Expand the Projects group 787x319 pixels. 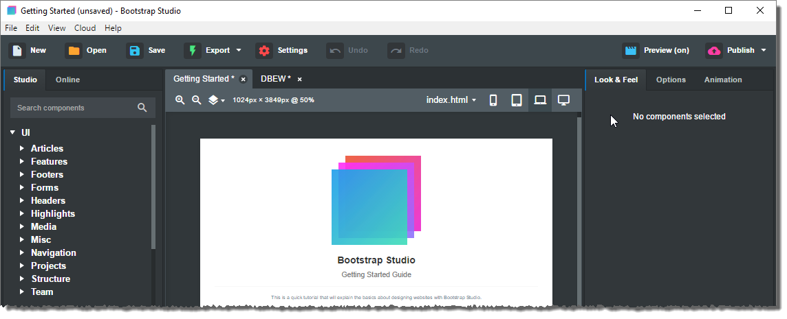tap(22, 265)
